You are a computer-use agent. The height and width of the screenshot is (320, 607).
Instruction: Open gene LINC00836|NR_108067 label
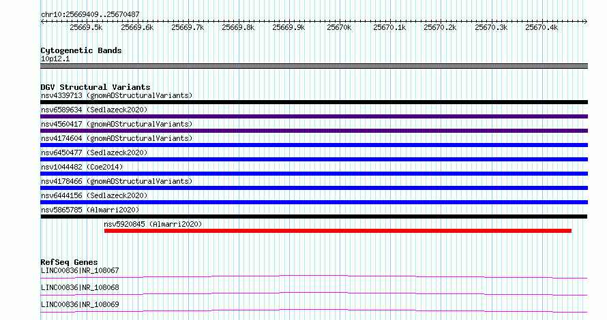click(80, 270)
